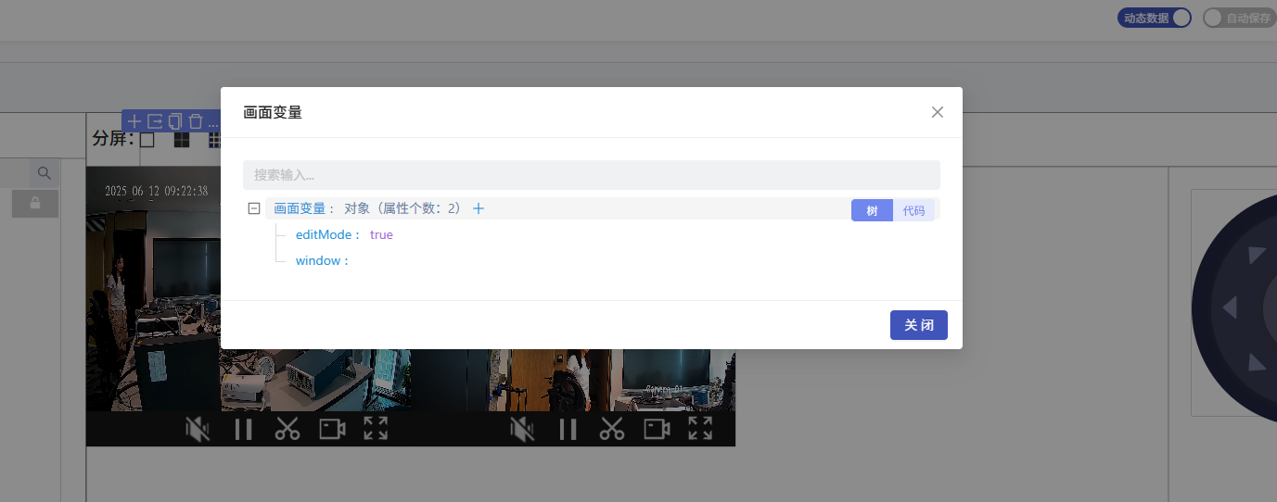This screenshot has height=502, width=1277.
Task: Unmute the right video's speaker icon
Action: tap(522, 429)
